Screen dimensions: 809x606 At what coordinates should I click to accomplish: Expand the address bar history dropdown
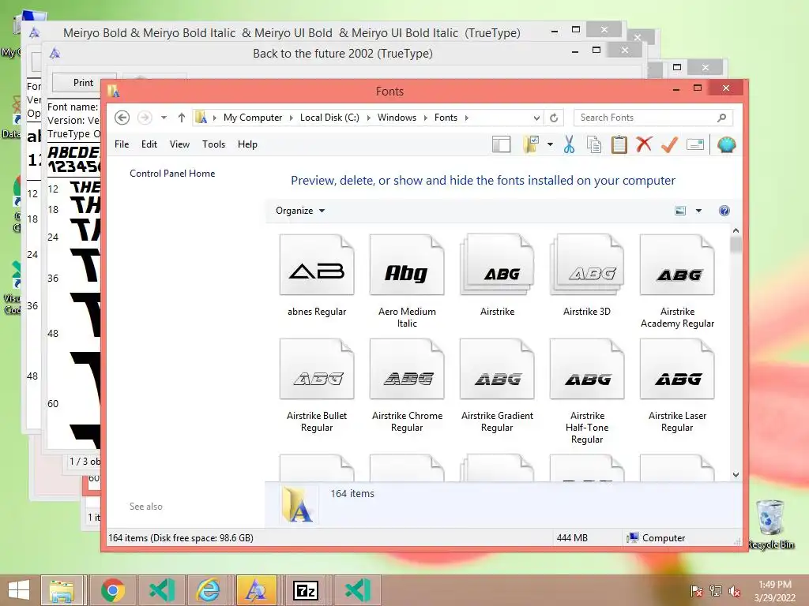pos(536,118)
